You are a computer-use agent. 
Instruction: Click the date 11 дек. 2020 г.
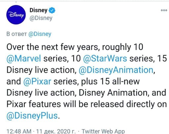click(x=56, y=131)
